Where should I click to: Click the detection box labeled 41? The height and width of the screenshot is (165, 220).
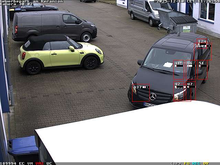(x=178, y=70)
